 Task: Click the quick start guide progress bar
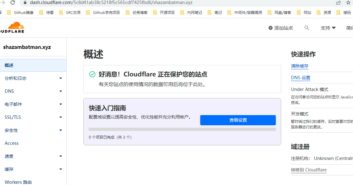click(x=182, y=129)
